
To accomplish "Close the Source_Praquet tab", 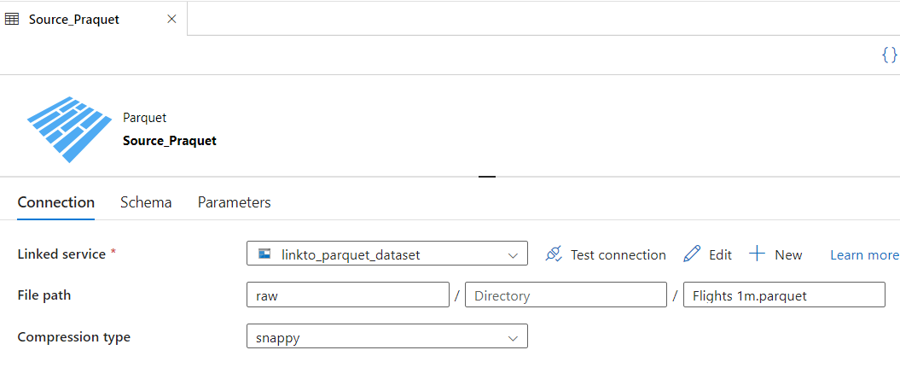I will (x=171, y=19).
